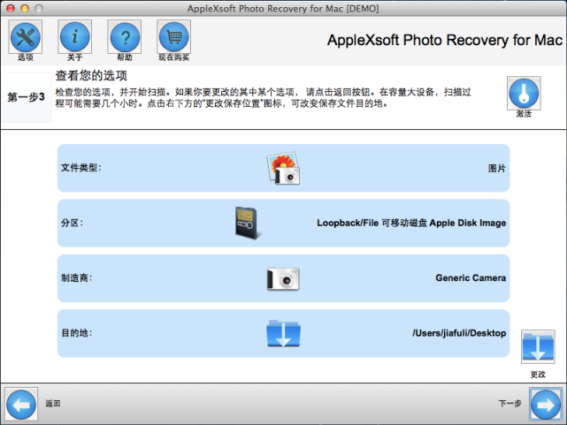Image resolution: width=567 pixels, height=425 pixels.
Task: Click the 更改 folder icon to change destination
Action: [538, 346]
